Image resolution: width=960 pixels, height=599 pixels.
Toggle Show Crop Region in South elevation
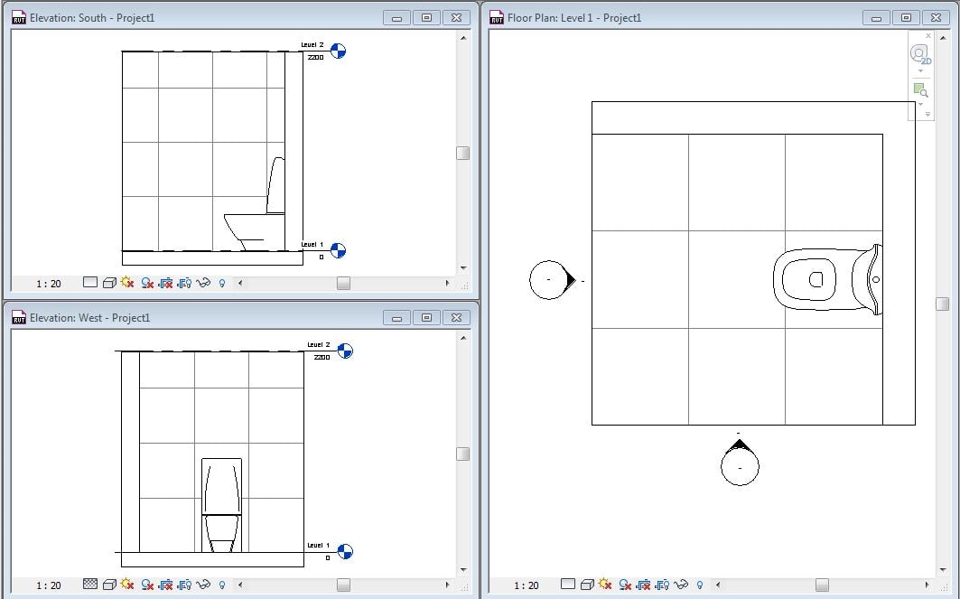pos(184,283)
